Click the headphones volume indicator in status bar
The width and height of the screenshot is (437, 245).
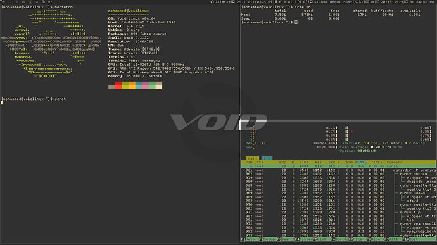215,2
